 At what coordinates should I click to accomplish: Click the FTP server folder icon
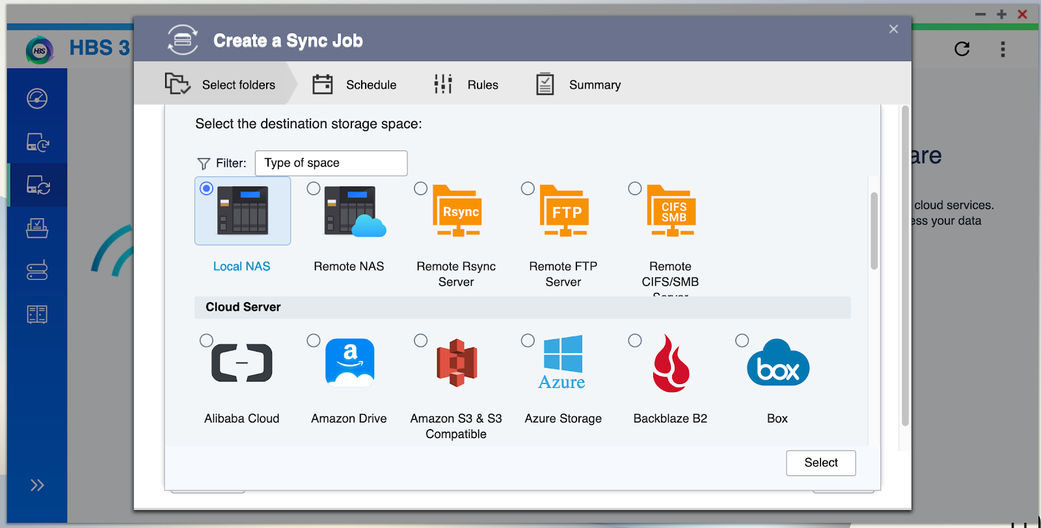tap(564, 211)
